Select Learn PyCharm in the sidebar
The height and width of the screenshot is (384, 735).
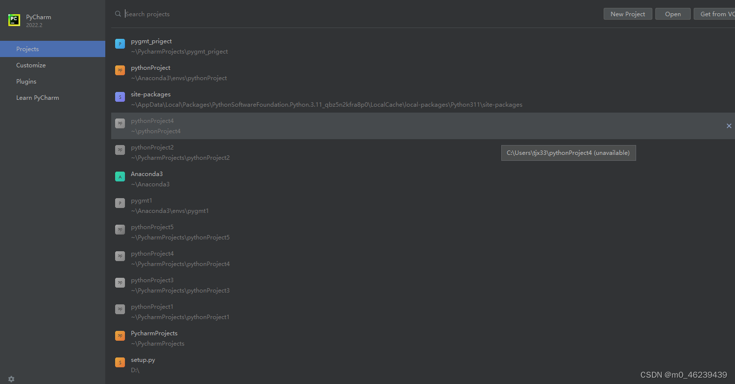37,97
